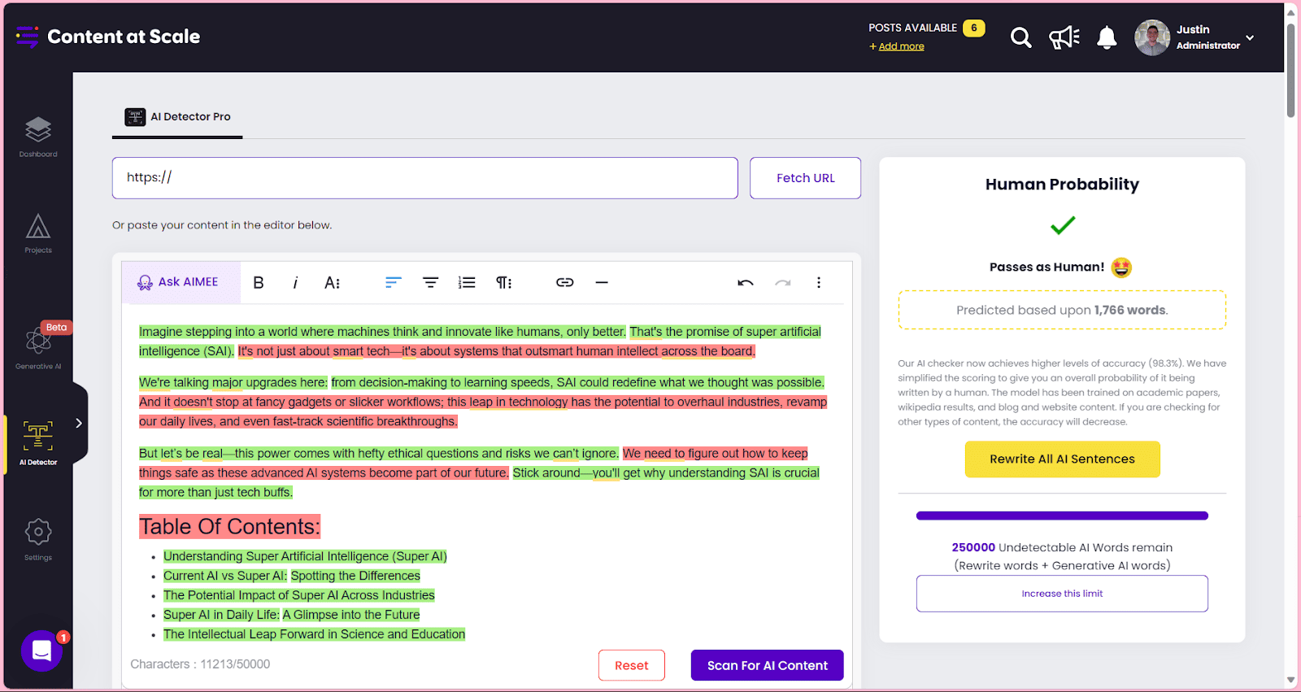Viewport: 1301px width, 692px height.
Task: Open the Projects sidebar icon
Action: tap(38, 233)
